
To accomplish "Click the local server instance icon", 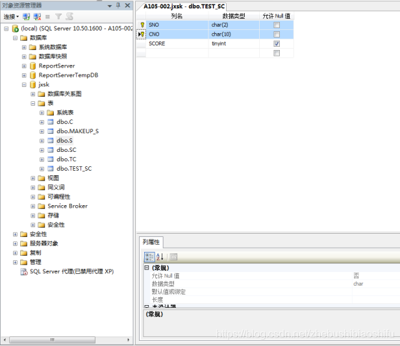I will 16,29.
